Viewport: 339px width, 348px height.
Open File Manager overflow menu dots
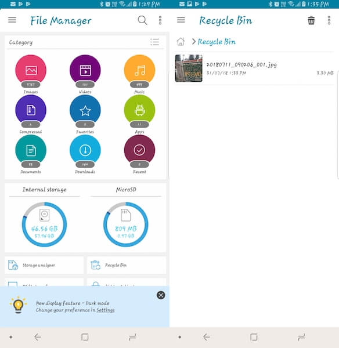(x=160, y=20)
